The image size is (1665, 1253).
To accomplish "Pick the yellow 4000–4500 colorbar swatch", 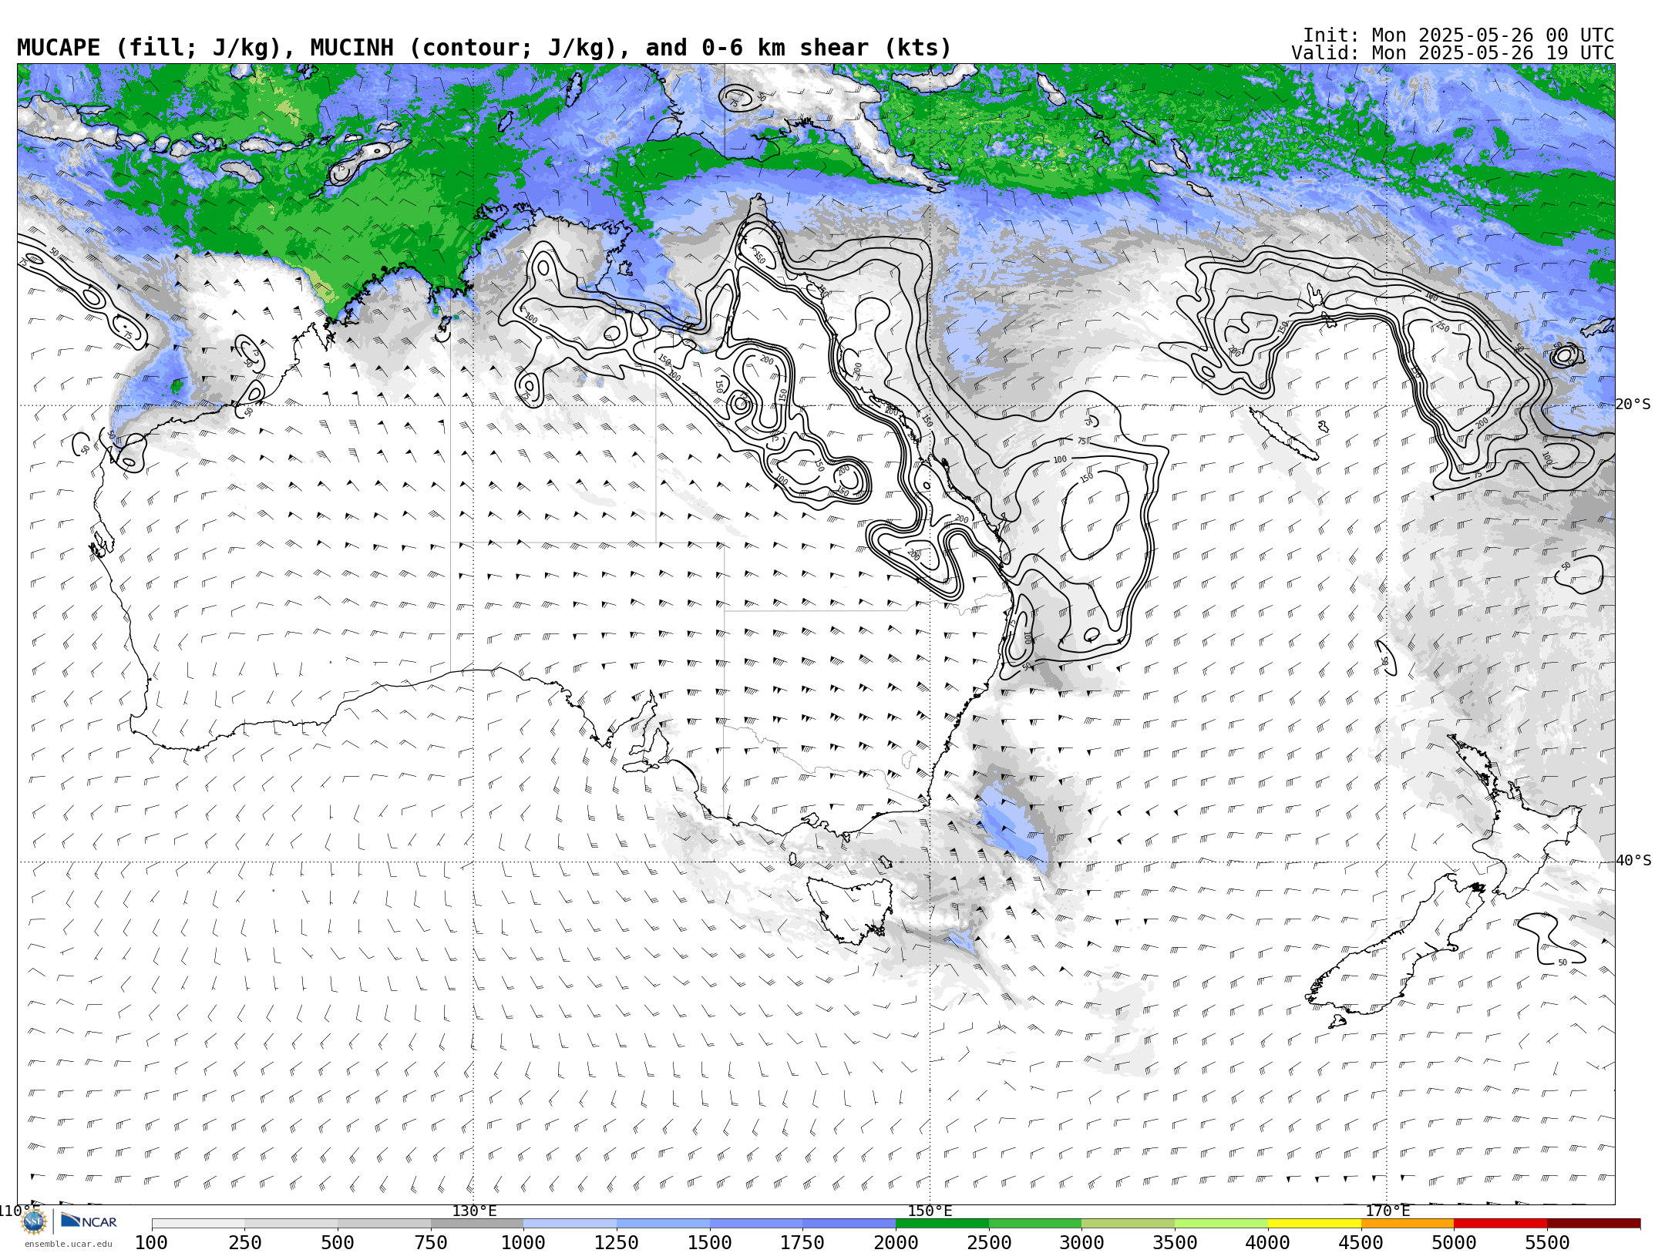I will 1314,1224.
